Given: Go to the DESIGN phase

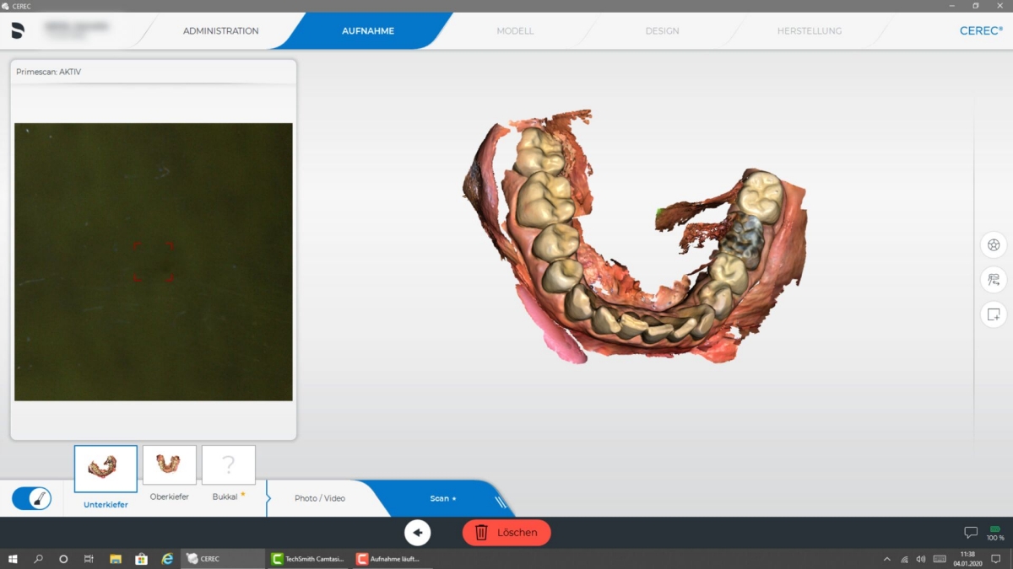Looking at the screenshot, I should tap(662, 31).
